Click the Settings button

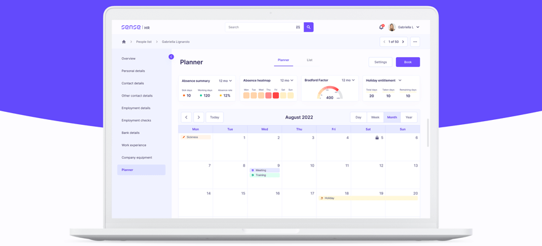[381, 62]
